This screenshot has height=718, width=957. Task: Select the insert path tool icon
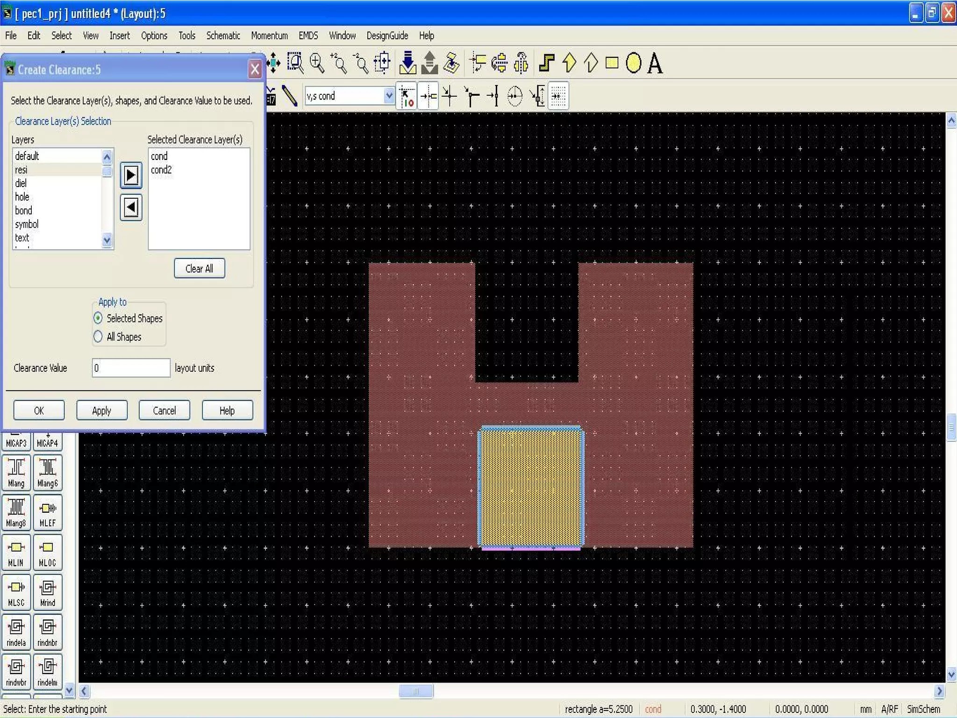547,63
